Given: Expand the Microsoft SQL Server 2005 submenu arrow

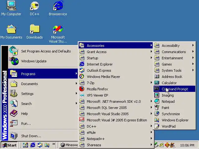Looking at the screenshot, I should click(x=151, y=107).
